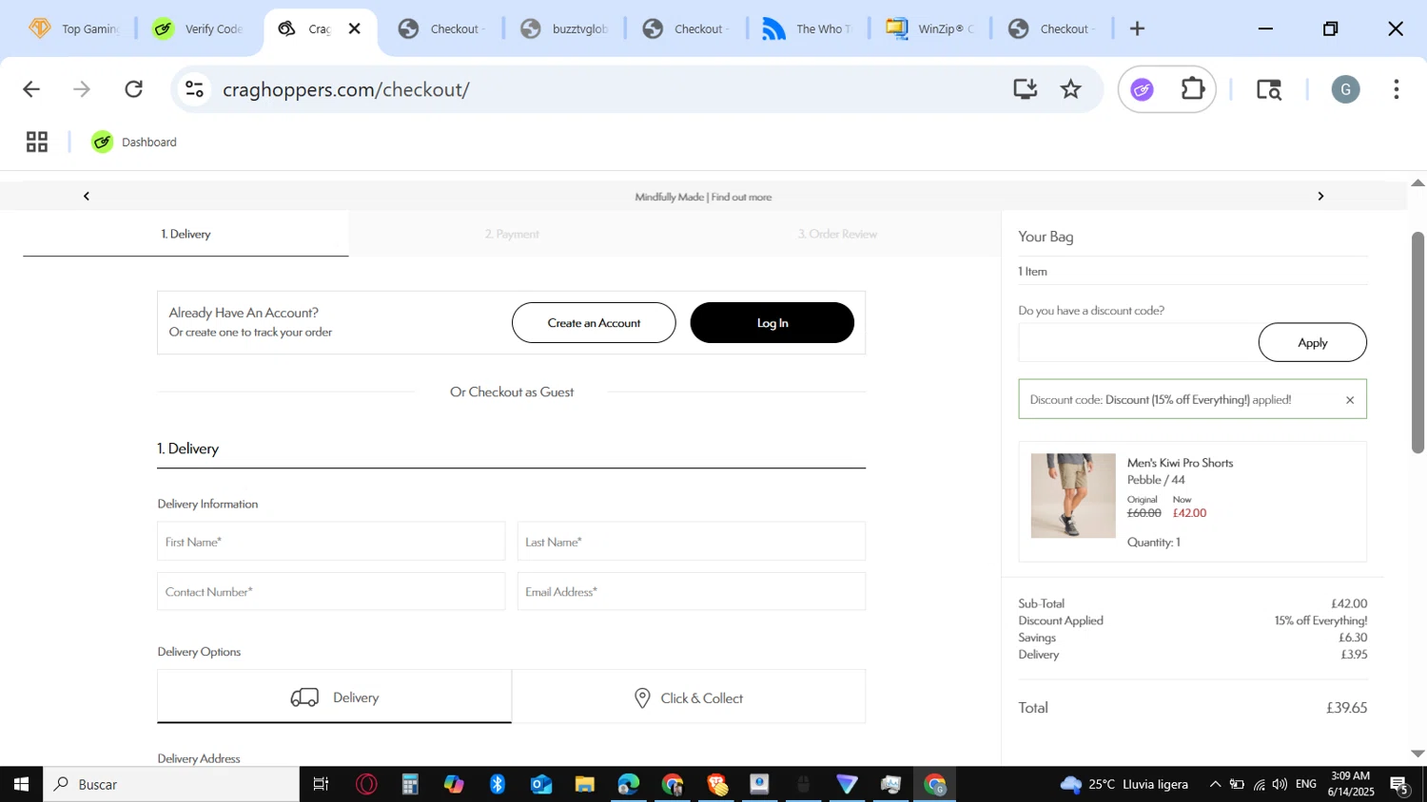Click the Total £39.65 amount
The image size is (1427, 802).
[1346, 708]
